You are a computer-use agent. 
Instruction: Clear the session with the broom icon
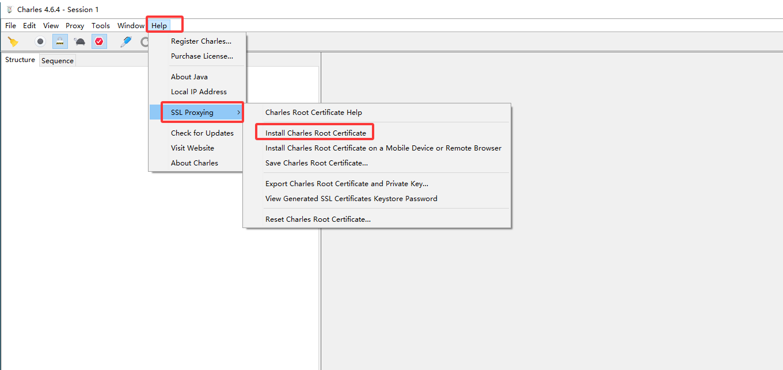click(x=13, y=41)
